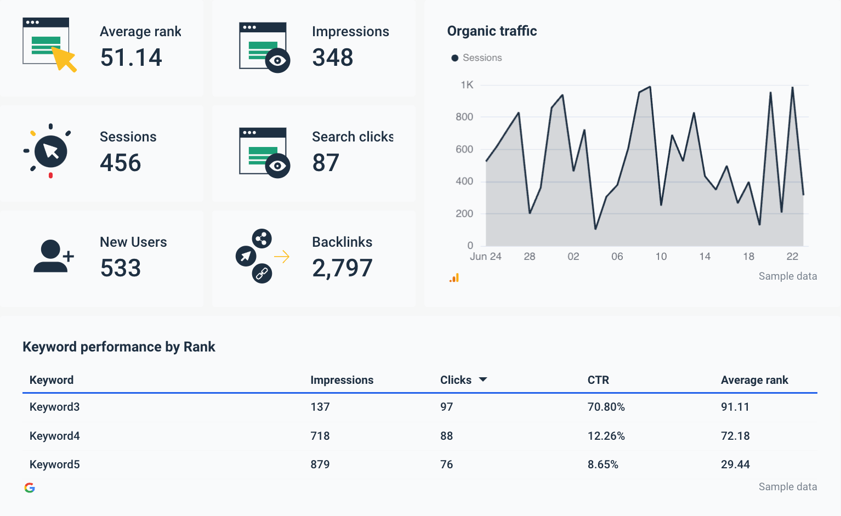Click the clicks value 88
Image resolution: width=841 pixels, height=516 pixels.
[x=447, y=436]
